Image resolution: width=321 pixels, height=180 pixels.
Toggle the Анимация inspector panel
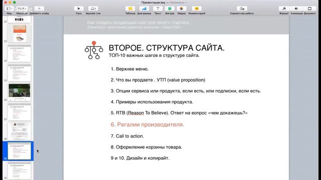(x=296, y=8)
